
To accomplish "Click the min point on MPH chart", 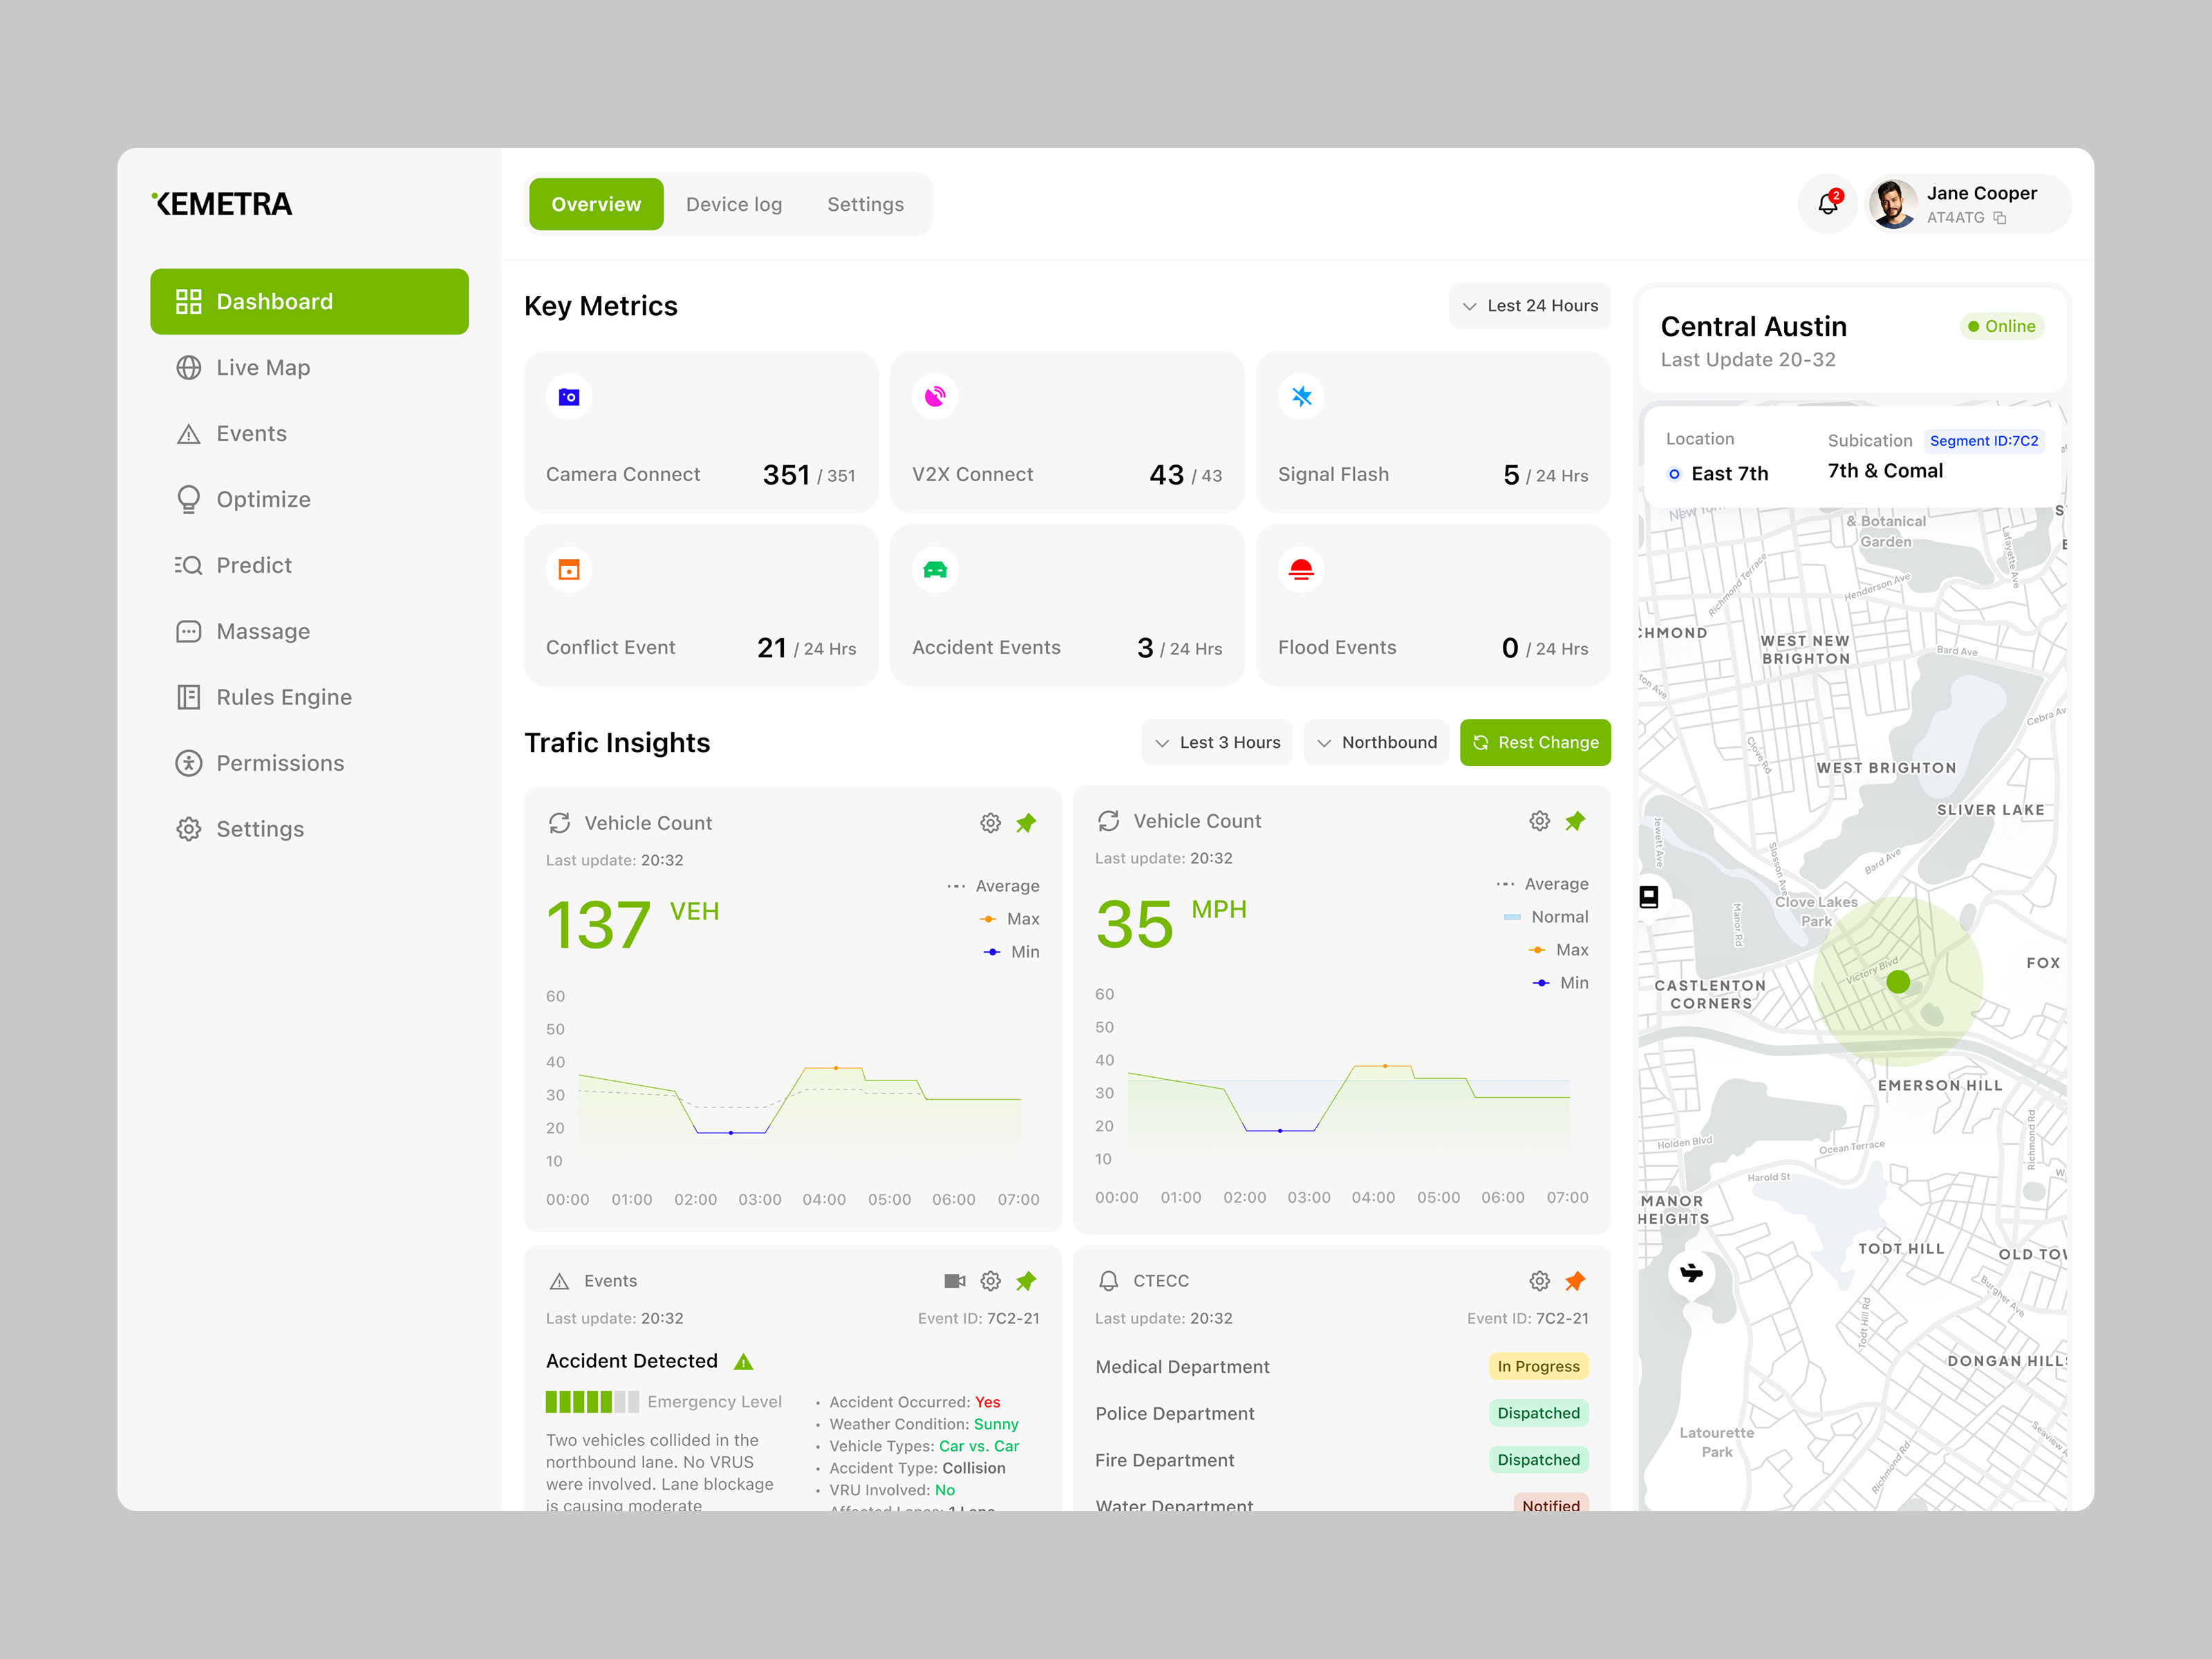I will coord(1280,1131).
